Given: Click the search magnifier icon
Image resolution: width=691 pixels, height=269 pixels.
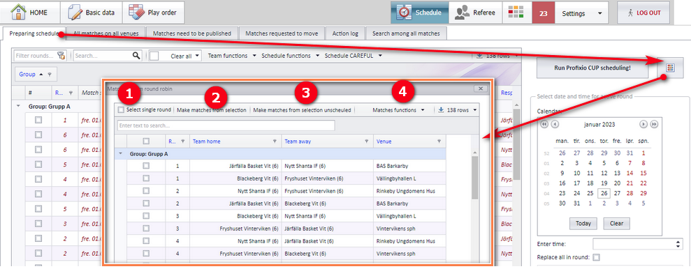Looking at the screenshot, I should [x=137, y=56].
